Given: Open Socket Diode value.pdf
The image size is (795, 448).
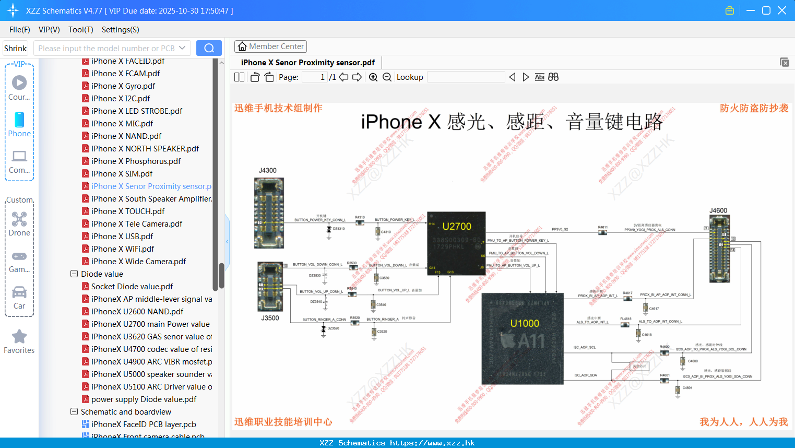Looking at the screenshot, I should pyautogui.click(x=132, y=287).
